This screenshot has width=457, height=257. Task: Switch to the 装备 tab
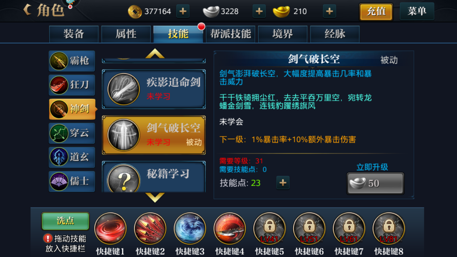[74, 34]
